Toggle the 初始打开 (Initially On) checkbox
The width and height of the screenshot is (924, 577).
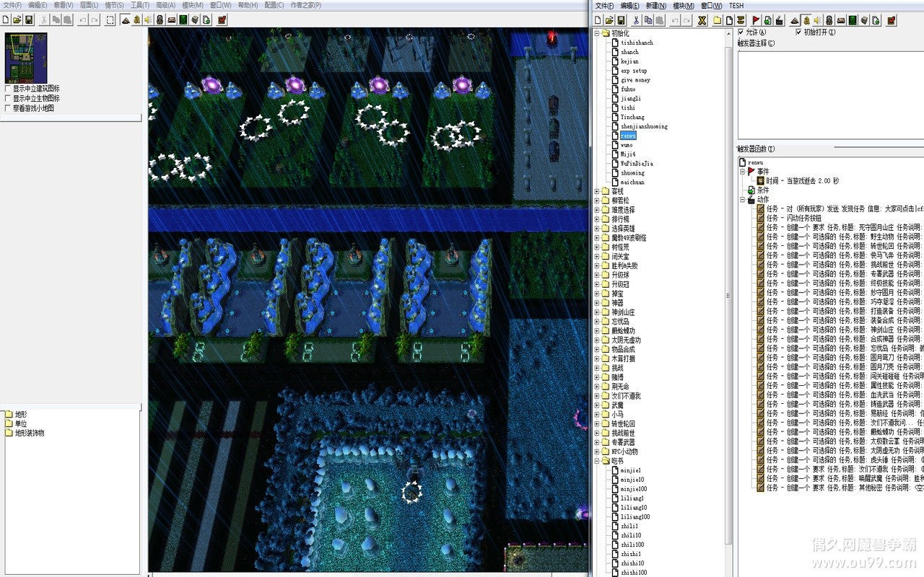798,32
